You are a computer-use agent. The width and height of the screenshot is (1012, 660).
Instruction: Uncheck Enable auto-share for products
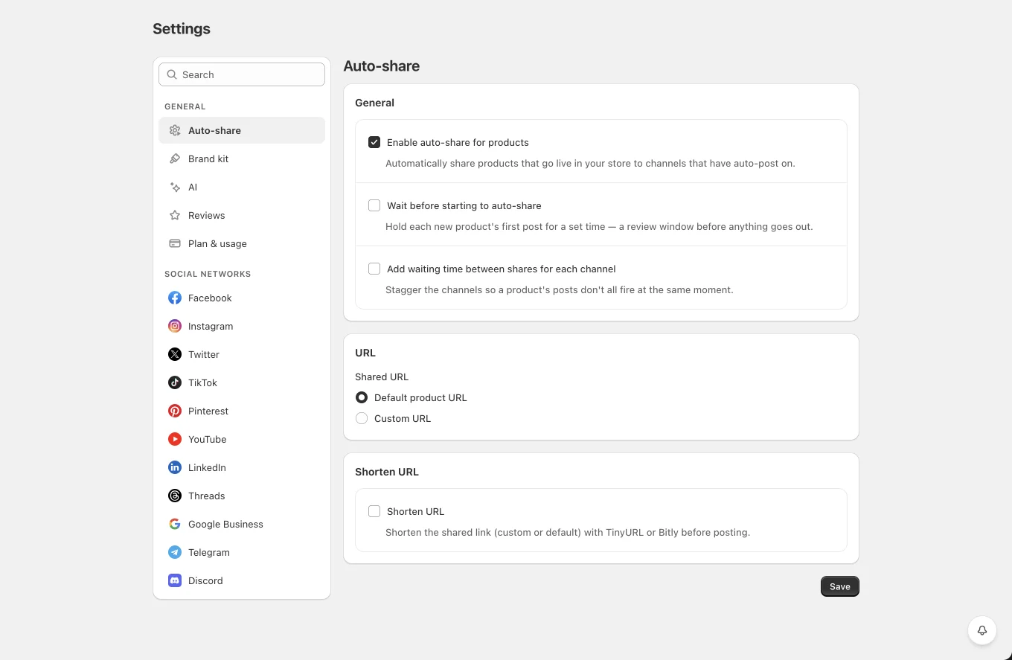[374, 142]
